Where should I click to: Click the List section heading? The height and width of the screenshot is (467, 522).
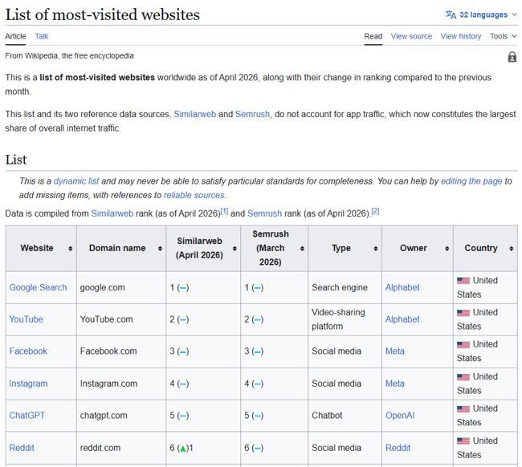pos(15,160)
